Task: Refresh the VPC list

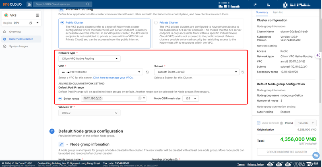Action: (x=147, y=72)
